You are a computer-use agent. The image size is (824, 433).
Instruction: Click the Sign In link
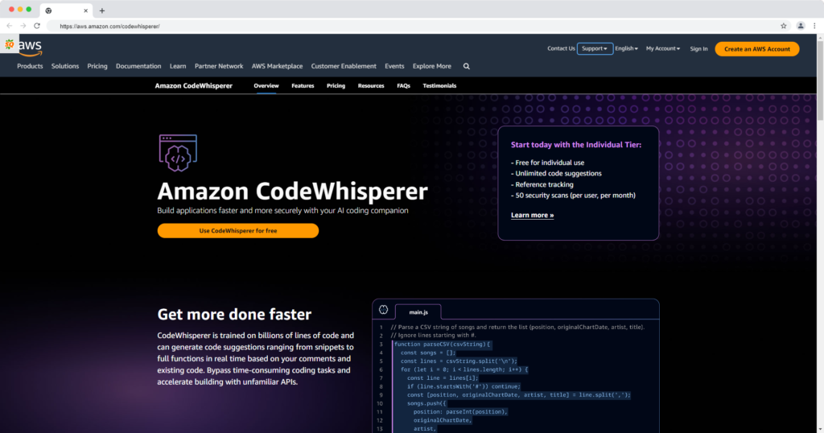click(x=699, y=49)
